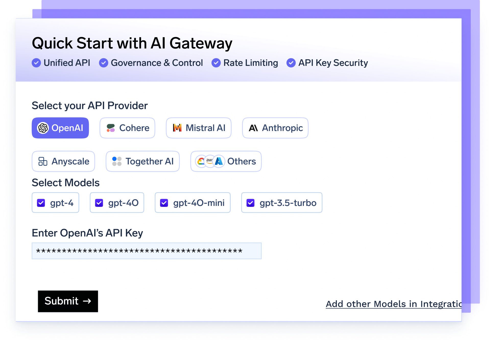
Task: Click the API Key Security check icon
Action: tap(291, 63)
